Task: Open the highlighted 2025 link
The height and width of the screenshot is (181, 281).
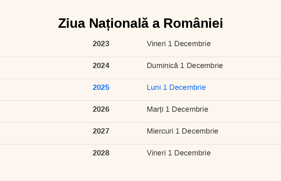Action: pyautogui.click(x=101, y=87)
